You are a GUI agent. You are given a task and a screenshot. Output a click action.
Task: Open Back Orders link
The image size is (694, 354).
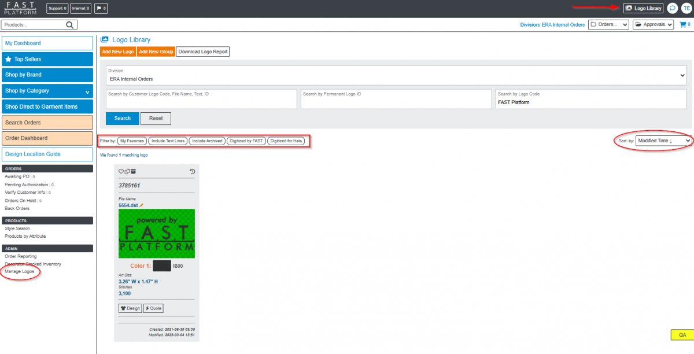[x=17, y=208]
